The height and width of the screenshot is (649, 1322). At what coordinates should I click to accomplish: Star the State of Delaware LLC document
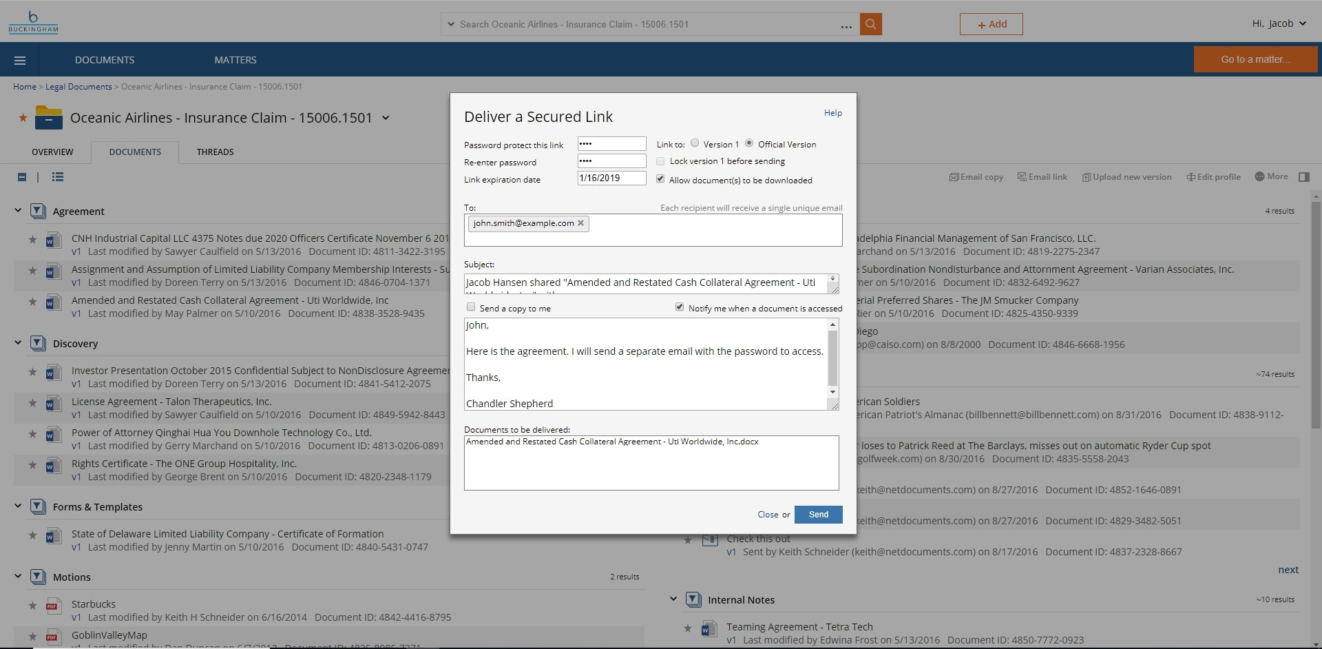[x=32, y=535]
